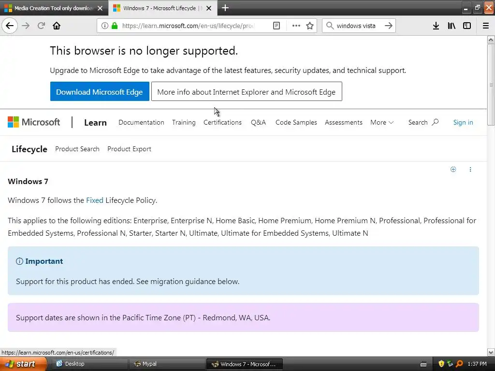Open More info about Internet Explorer button
Viewport: 495px width, 371px height.
[247, 91]
